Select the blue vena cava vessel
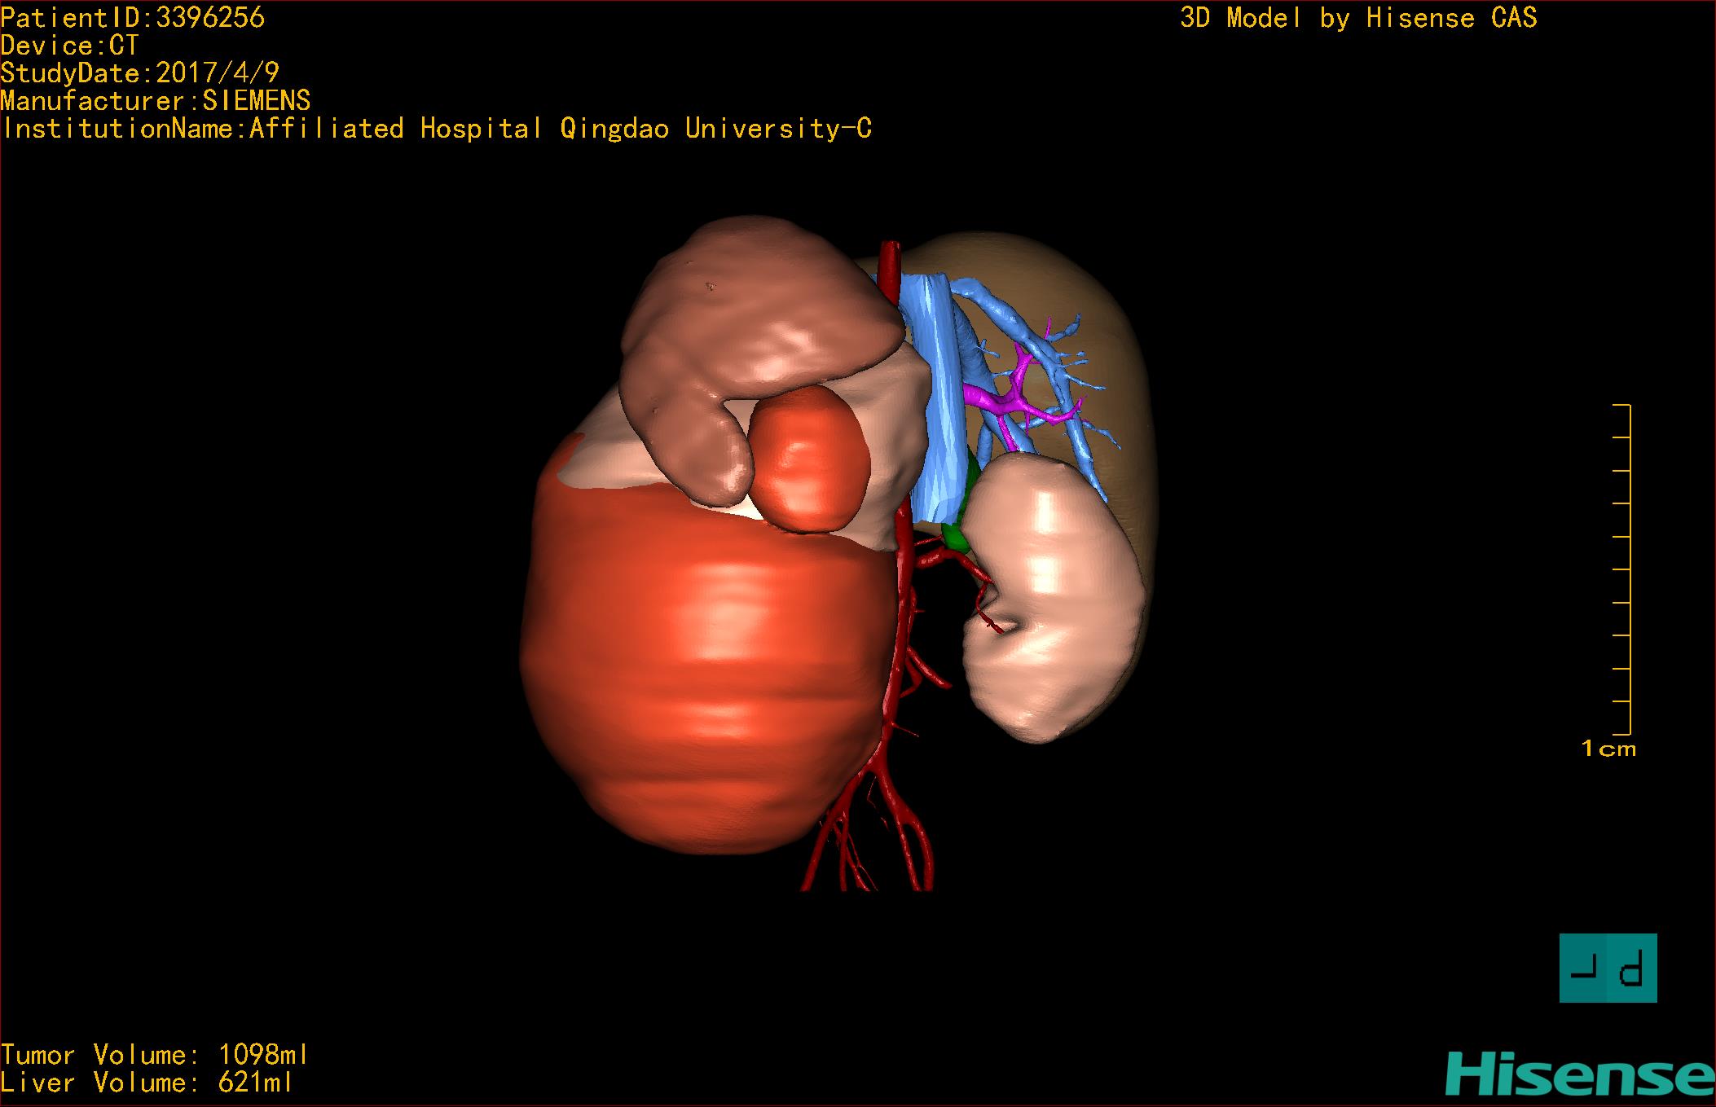Viewport: 1716px width, 1107px height. [937, 391]
